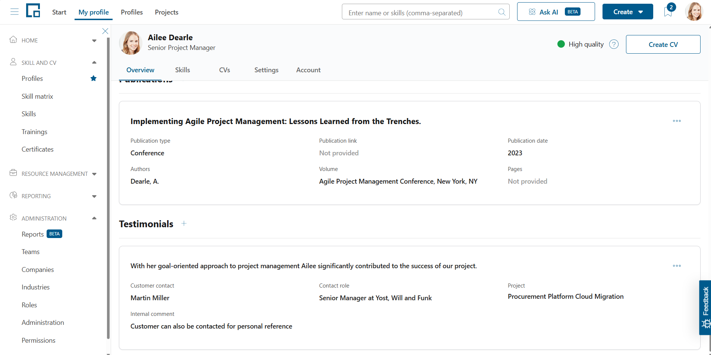
Task: Switch to the Settings tab
Action: click(x=266, y=70)
